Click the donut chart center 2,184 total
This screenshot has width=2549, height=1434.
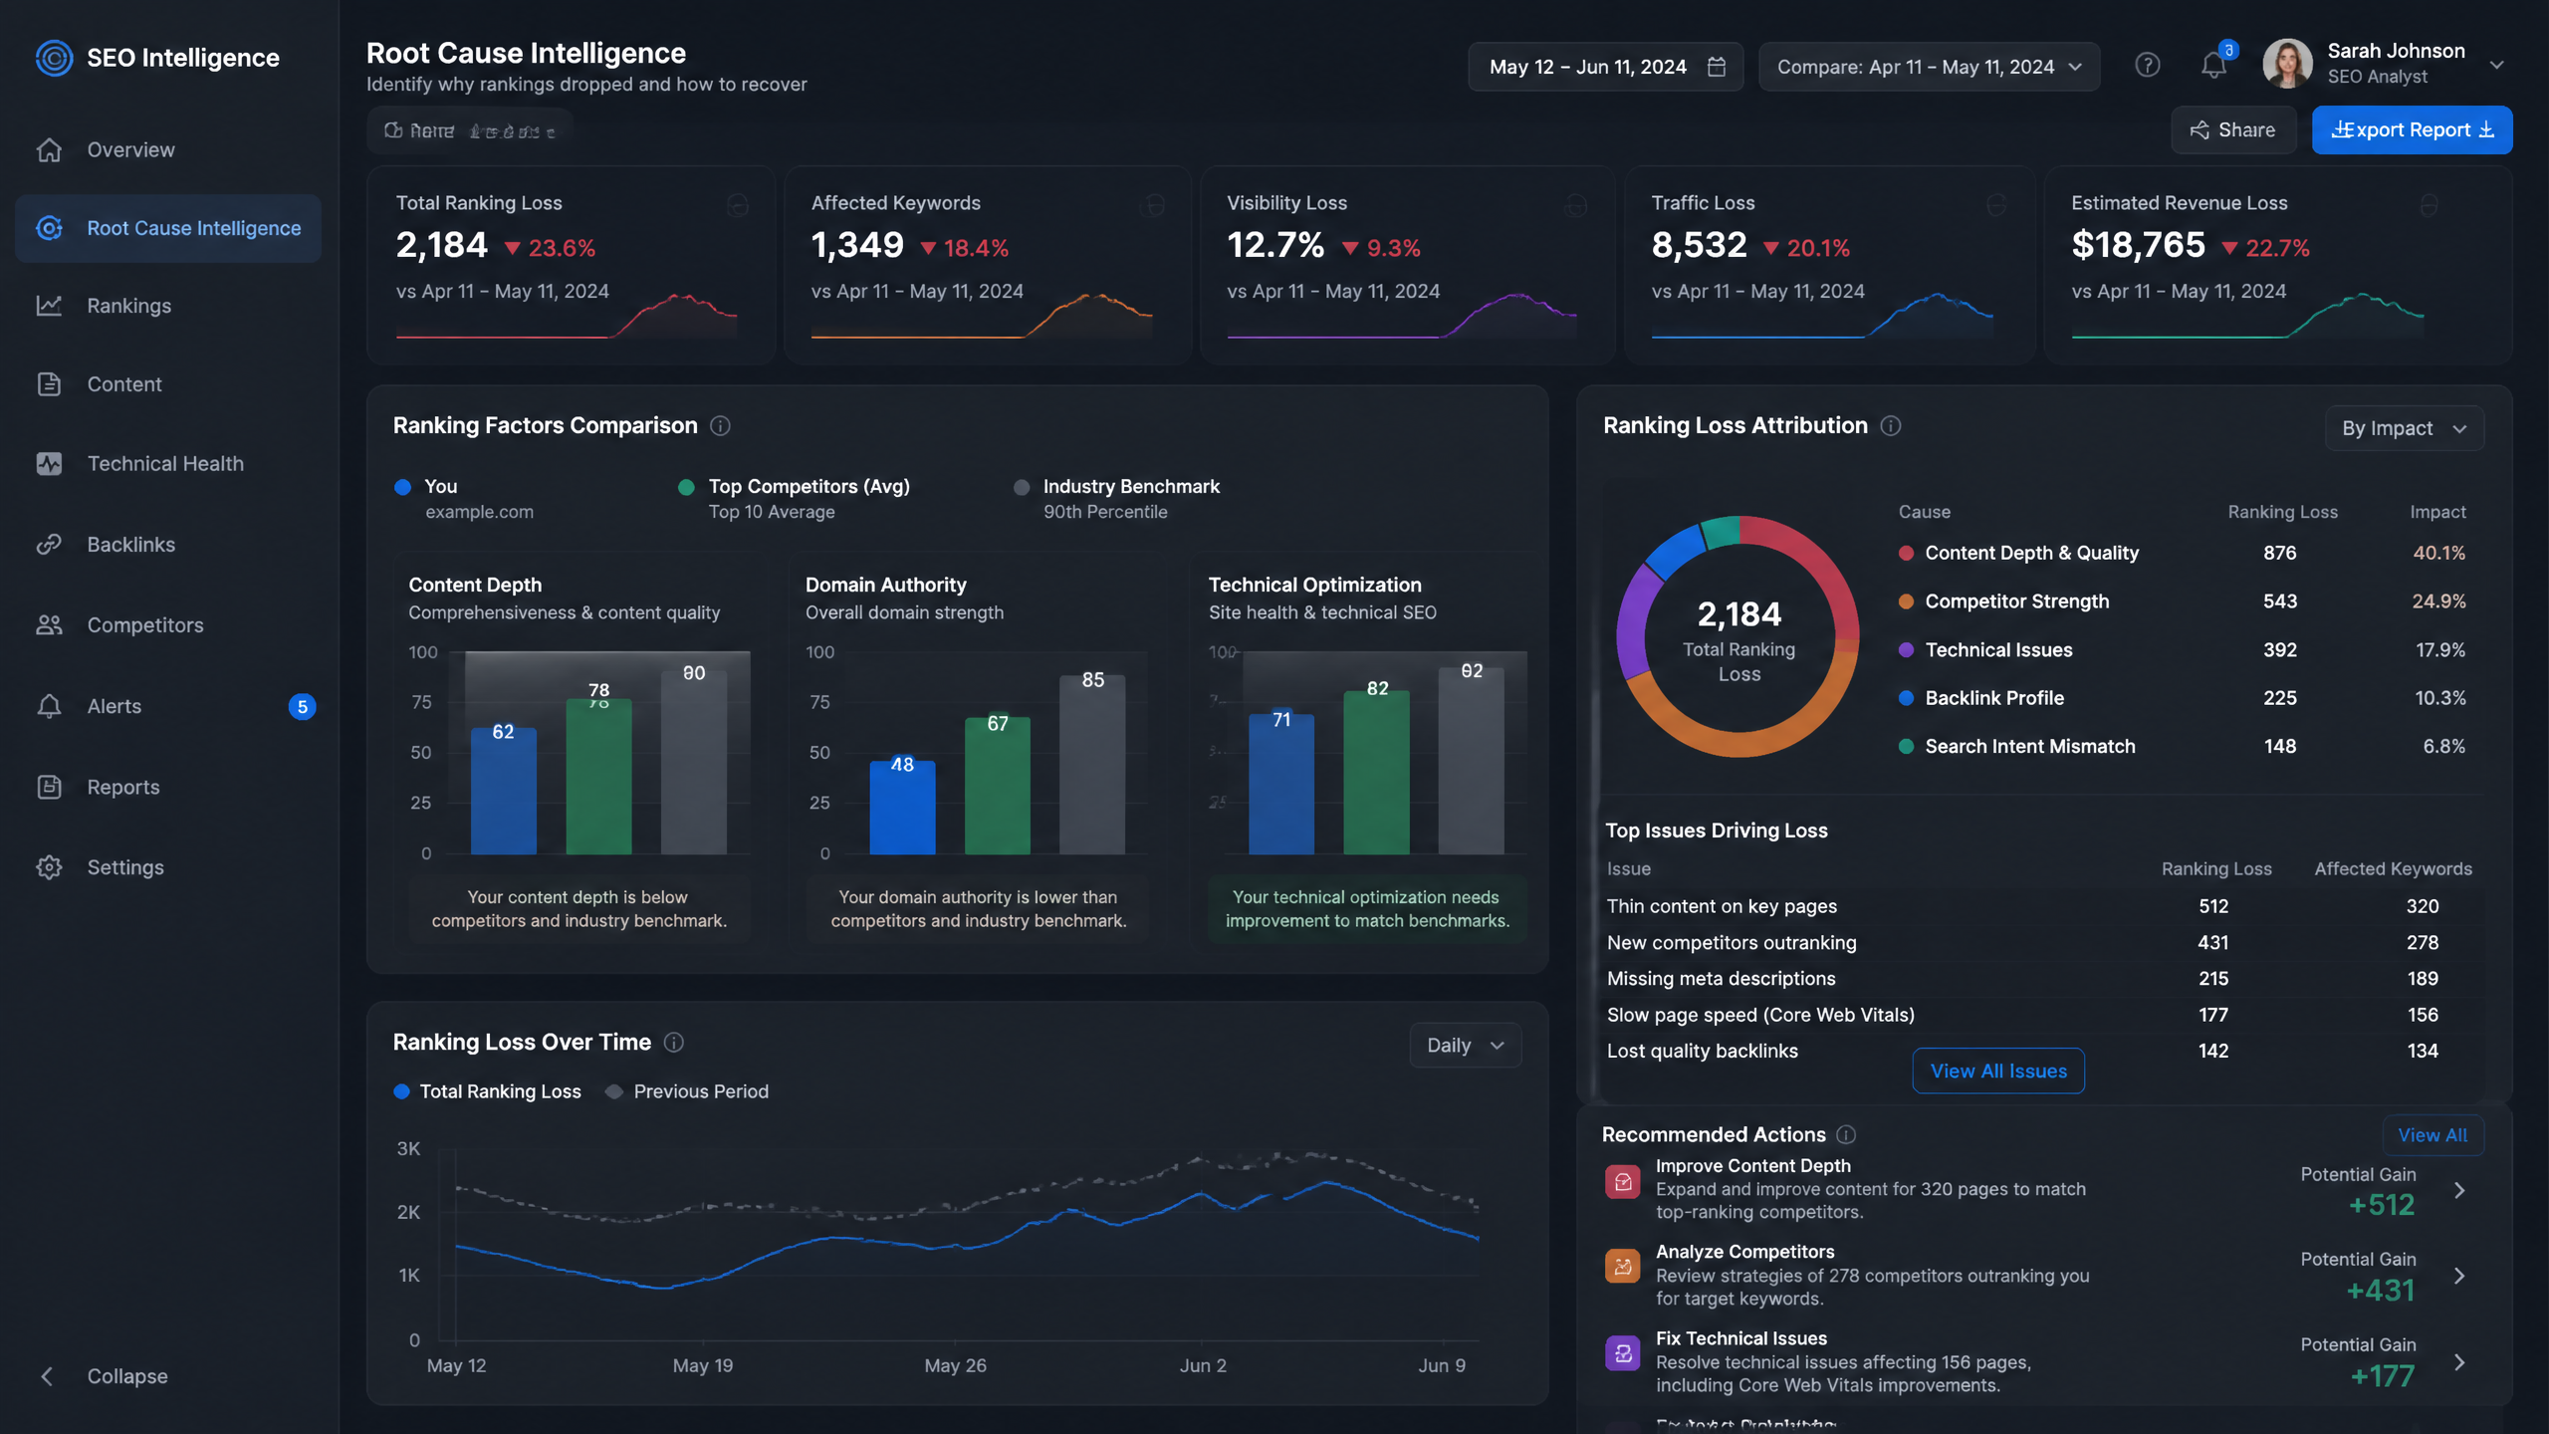[1738, 638]
